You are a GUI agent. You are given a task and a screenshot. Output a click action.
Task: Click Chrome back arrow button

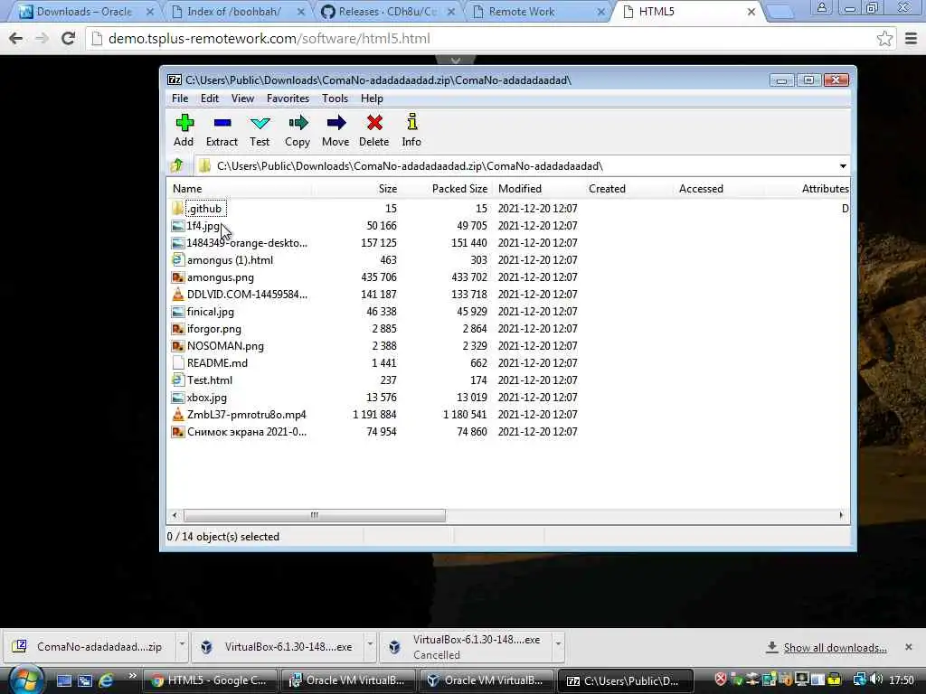(x=16, y=38)
